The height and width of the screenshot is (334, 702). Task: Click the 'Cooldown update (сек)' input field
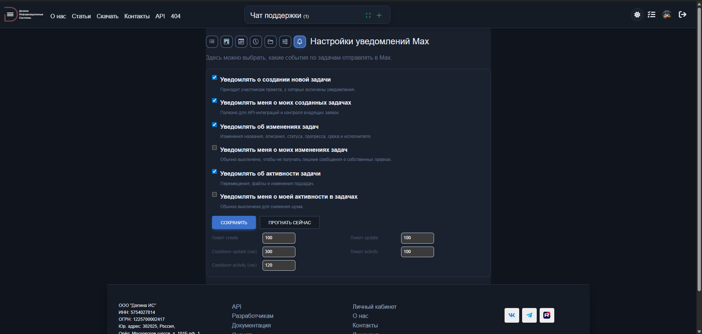(279, 252)
